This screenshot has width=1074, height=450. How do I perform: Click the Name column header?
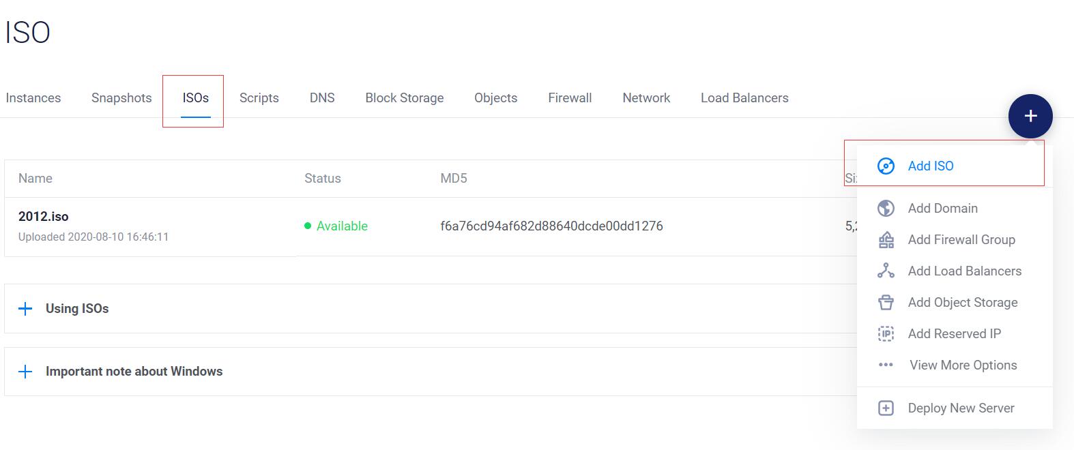point(35,178)
